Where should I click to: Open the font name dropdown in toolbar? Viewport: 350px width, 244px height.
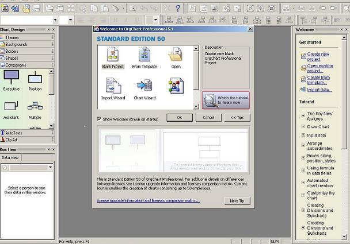[55, 20]
